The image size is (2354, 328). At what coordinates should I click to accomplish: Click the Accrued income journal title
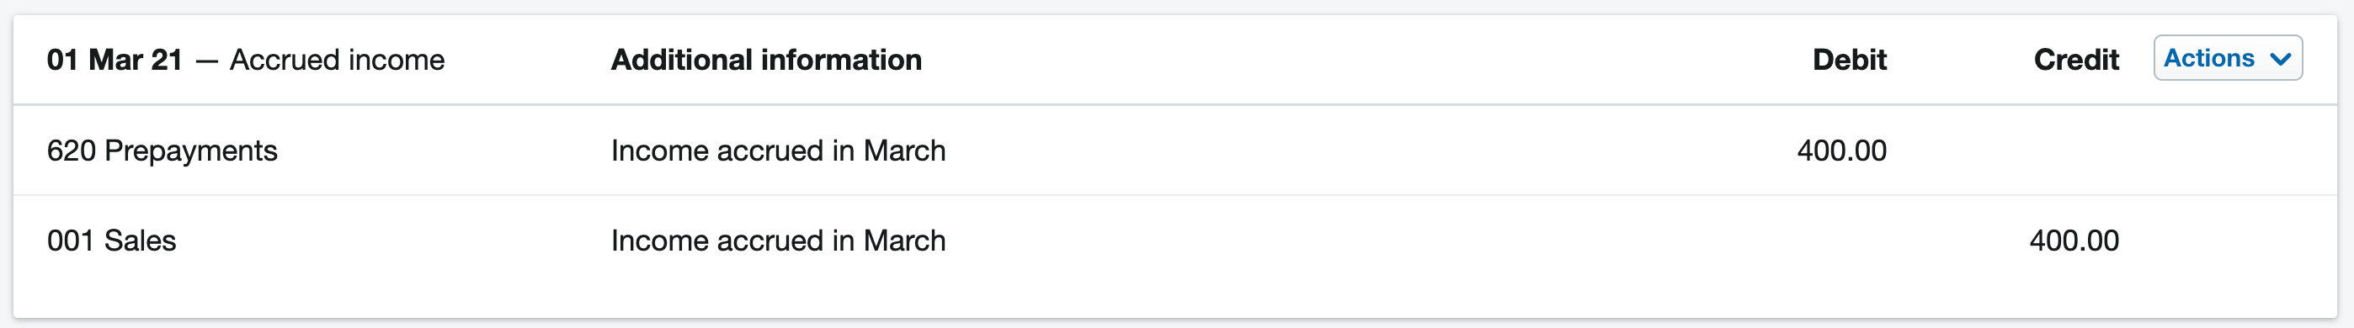coord(338,60)
